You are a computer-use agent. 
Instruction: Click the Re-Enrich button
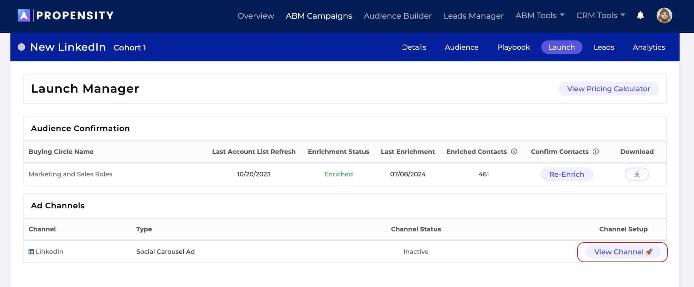tap(567, 174)
